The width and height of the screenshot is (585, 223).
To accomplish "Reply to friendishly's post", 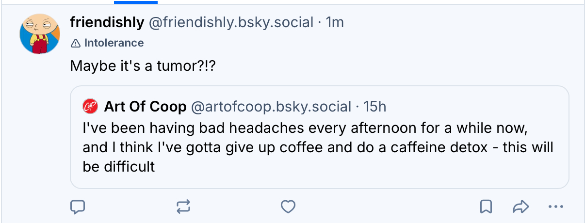I will pos(78,207).
